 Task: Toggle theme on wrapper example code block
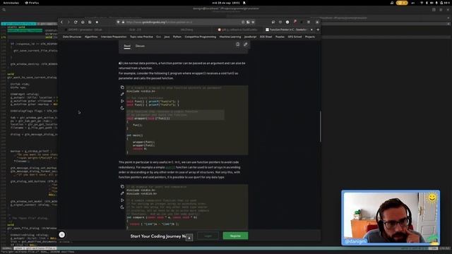[x=122, y=108]
